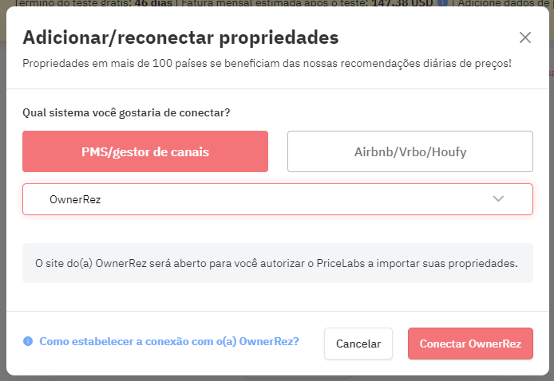Click the subtitle about 100 países recommendations
554x381 pixels.
pyautogui.click(x=267, y=64)
